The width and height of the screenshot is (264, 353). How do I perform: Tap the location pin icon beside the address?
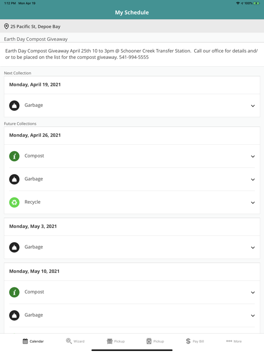coord(6,26)
